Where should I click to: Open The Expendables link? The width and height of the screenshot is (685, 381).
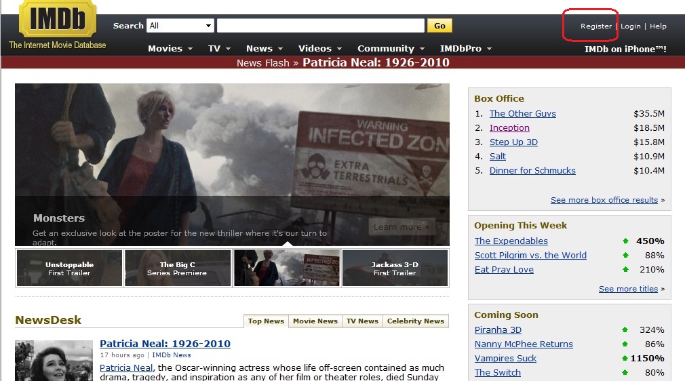tap(511, 241)
